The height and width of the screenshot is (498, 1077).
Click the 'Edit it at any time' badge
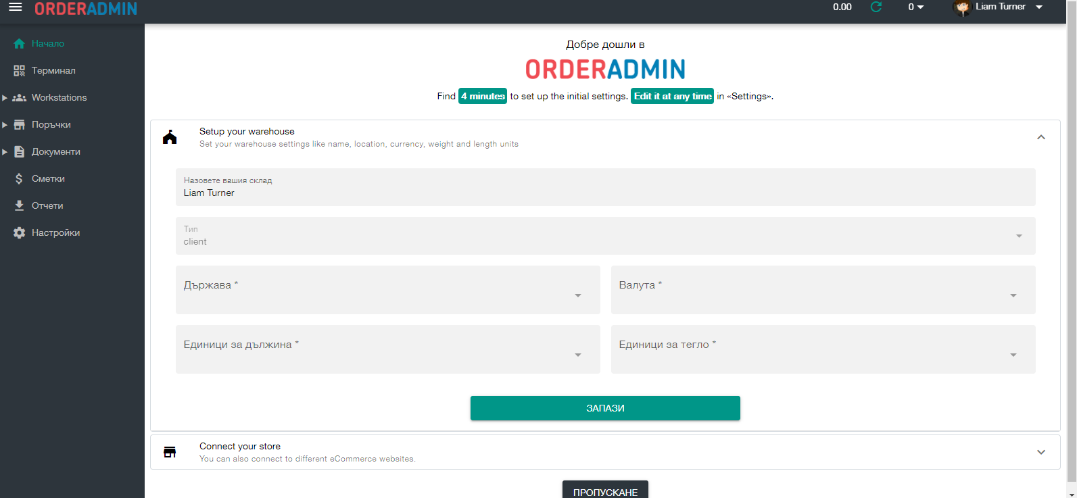(673, 96)
